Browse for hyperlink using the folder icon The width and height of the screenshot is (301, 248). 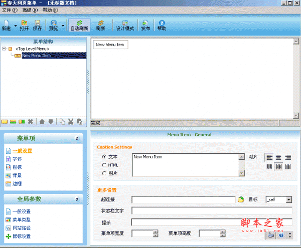241,199
